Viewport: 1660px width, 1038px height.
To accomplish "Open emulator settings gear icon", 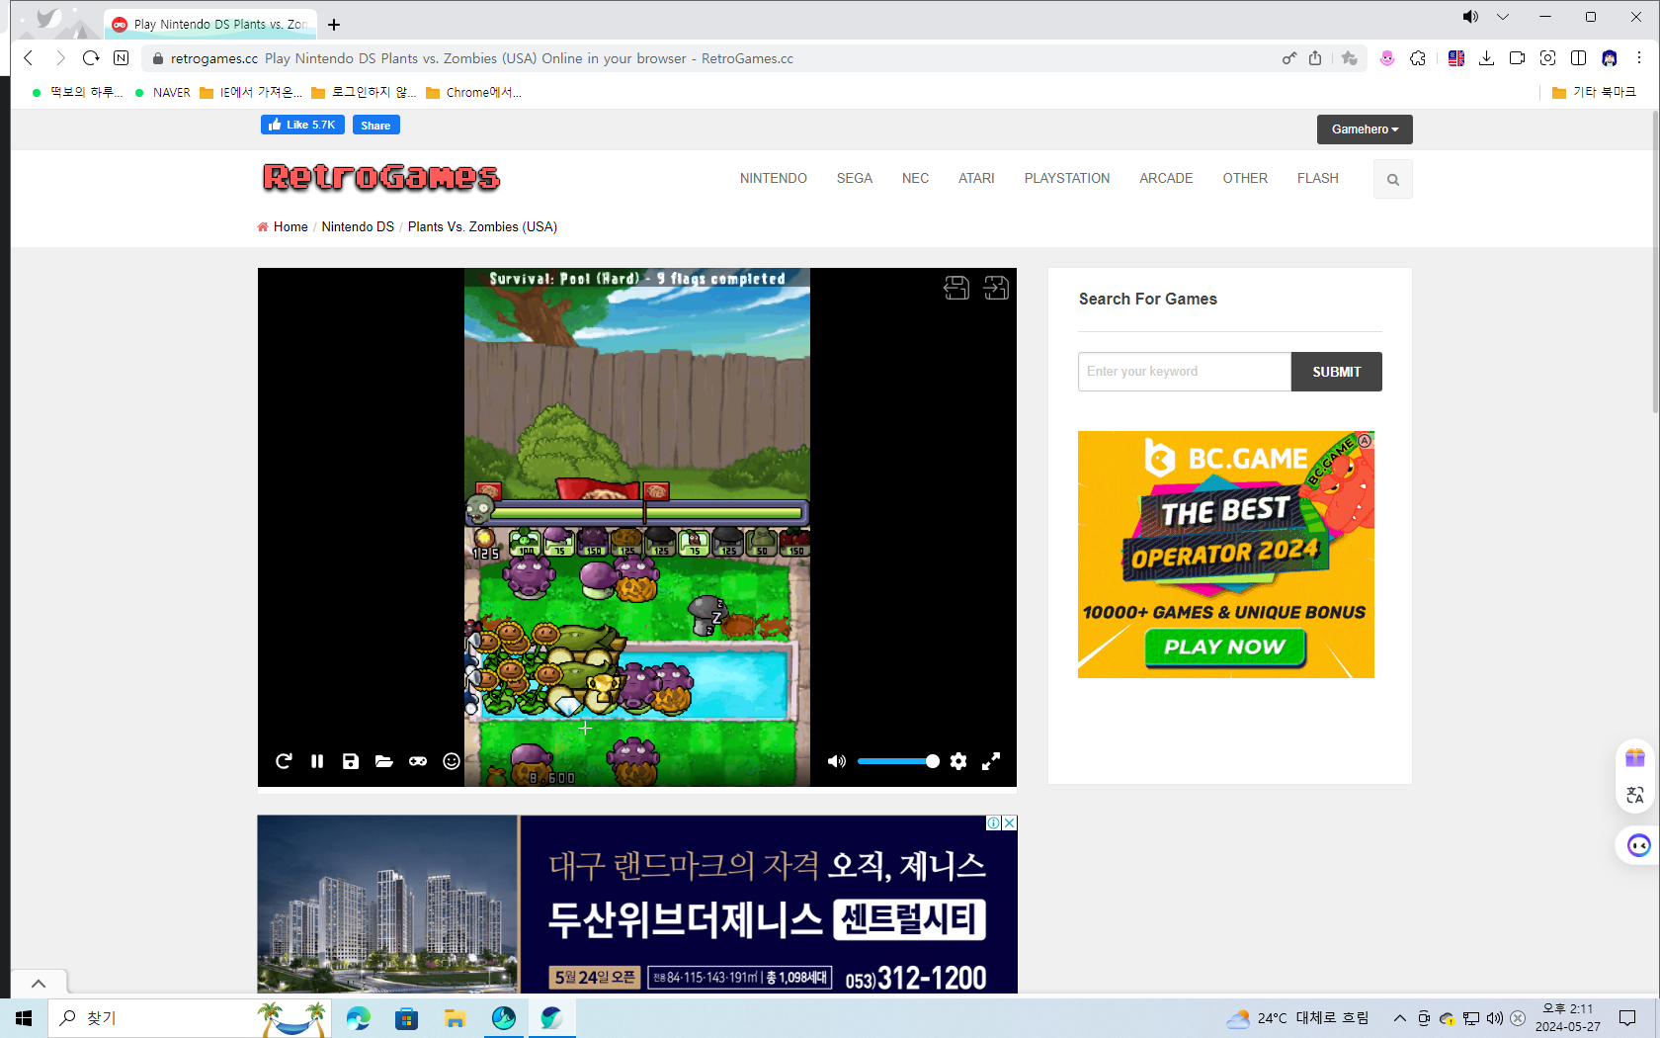I will pos(958,761).
